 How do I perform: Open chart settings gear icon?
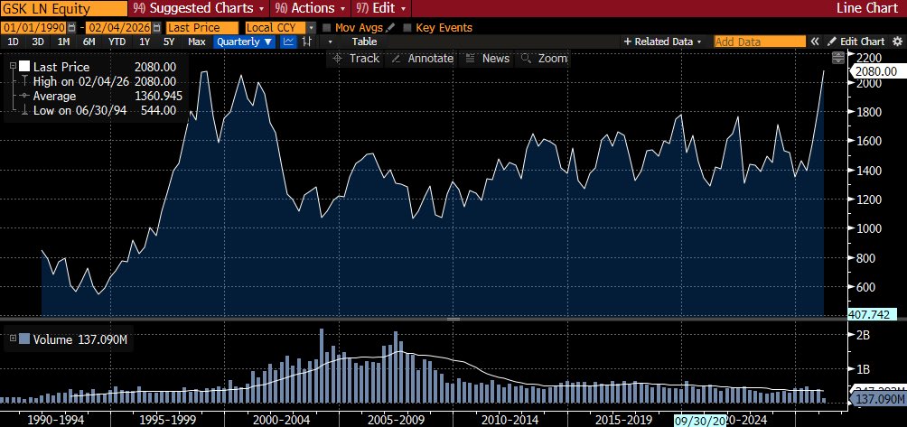(x=897, y=42)
